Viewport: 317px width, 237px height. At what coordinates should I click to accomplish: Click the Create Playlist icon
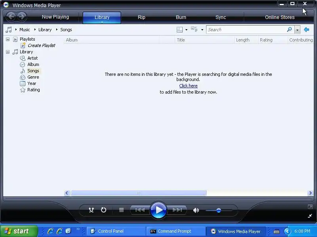[x=23, y=45]
